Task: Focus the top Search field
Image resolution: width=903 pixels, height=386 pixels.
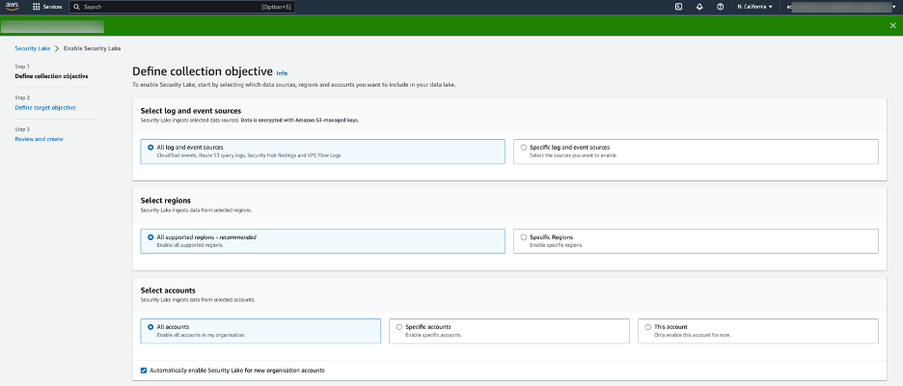Action: click(182, 7)
